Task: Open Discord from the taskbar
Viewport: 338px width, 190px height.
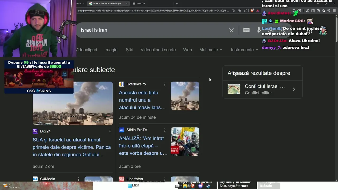Action: (200, 186)
